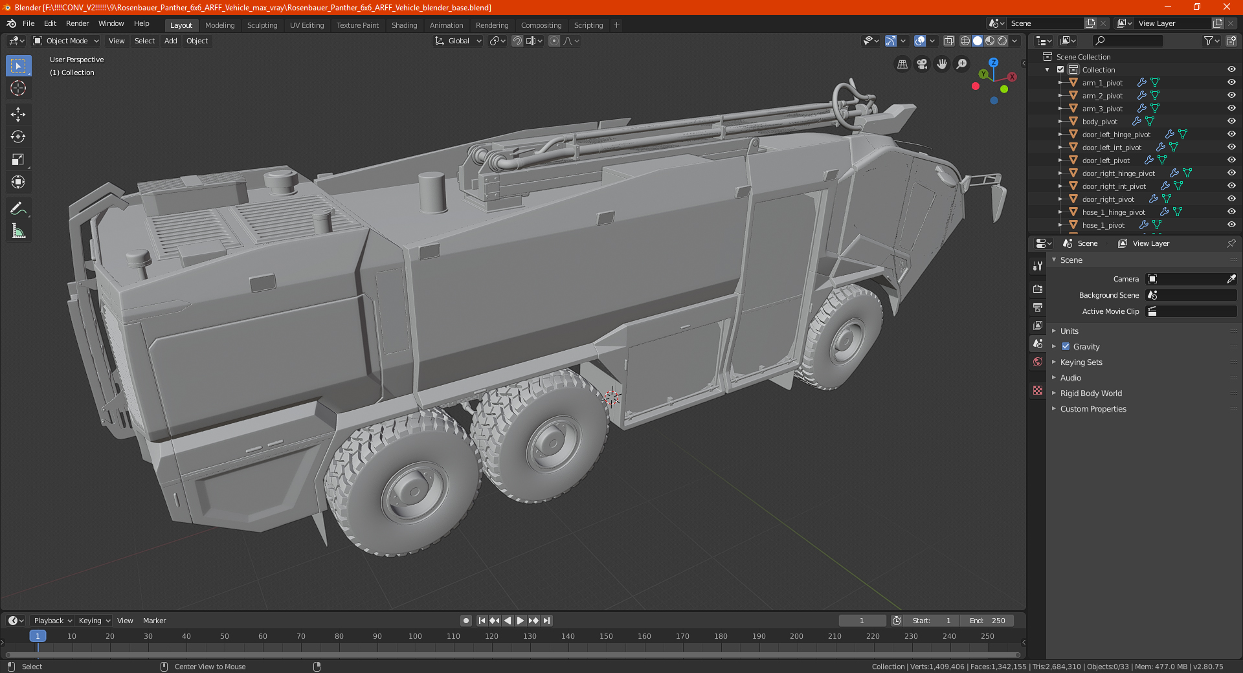The image size is (1243, 673).
Task: Select the Transform tool
Action: pos(18,182)
